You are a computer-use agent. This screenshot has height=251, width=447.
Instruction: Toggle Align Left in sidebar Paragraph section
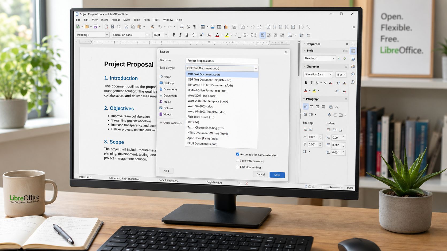tap(306, 107)
